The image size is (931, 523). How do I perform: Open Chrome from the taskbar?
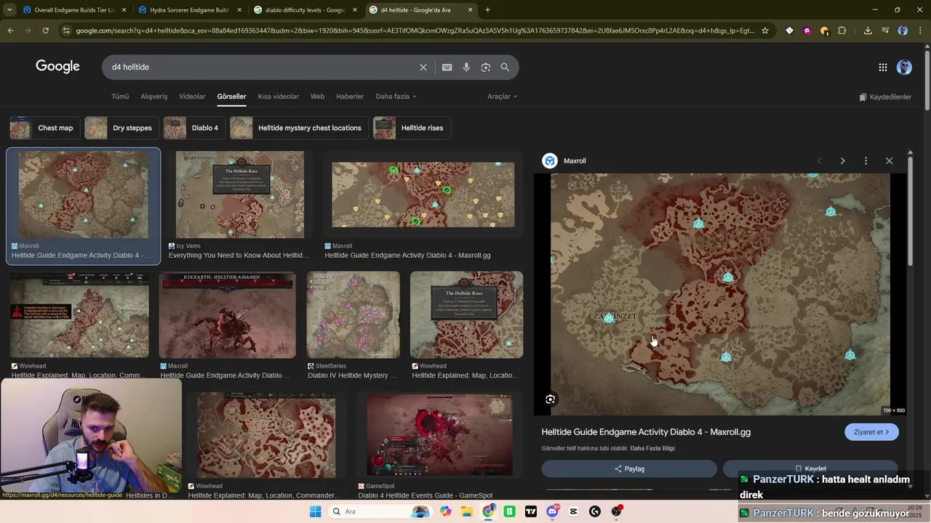tap(488, 511)
